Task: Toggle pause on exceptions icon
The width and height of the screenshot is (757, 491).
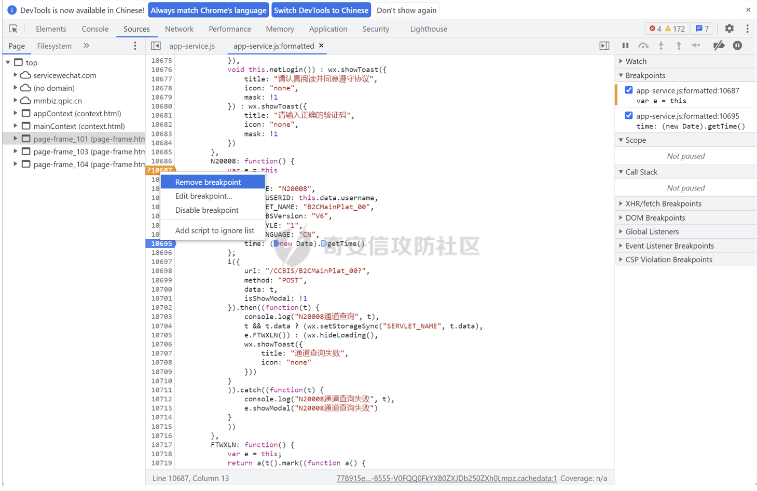Action: pyautogui.click(x=737, y=46)
